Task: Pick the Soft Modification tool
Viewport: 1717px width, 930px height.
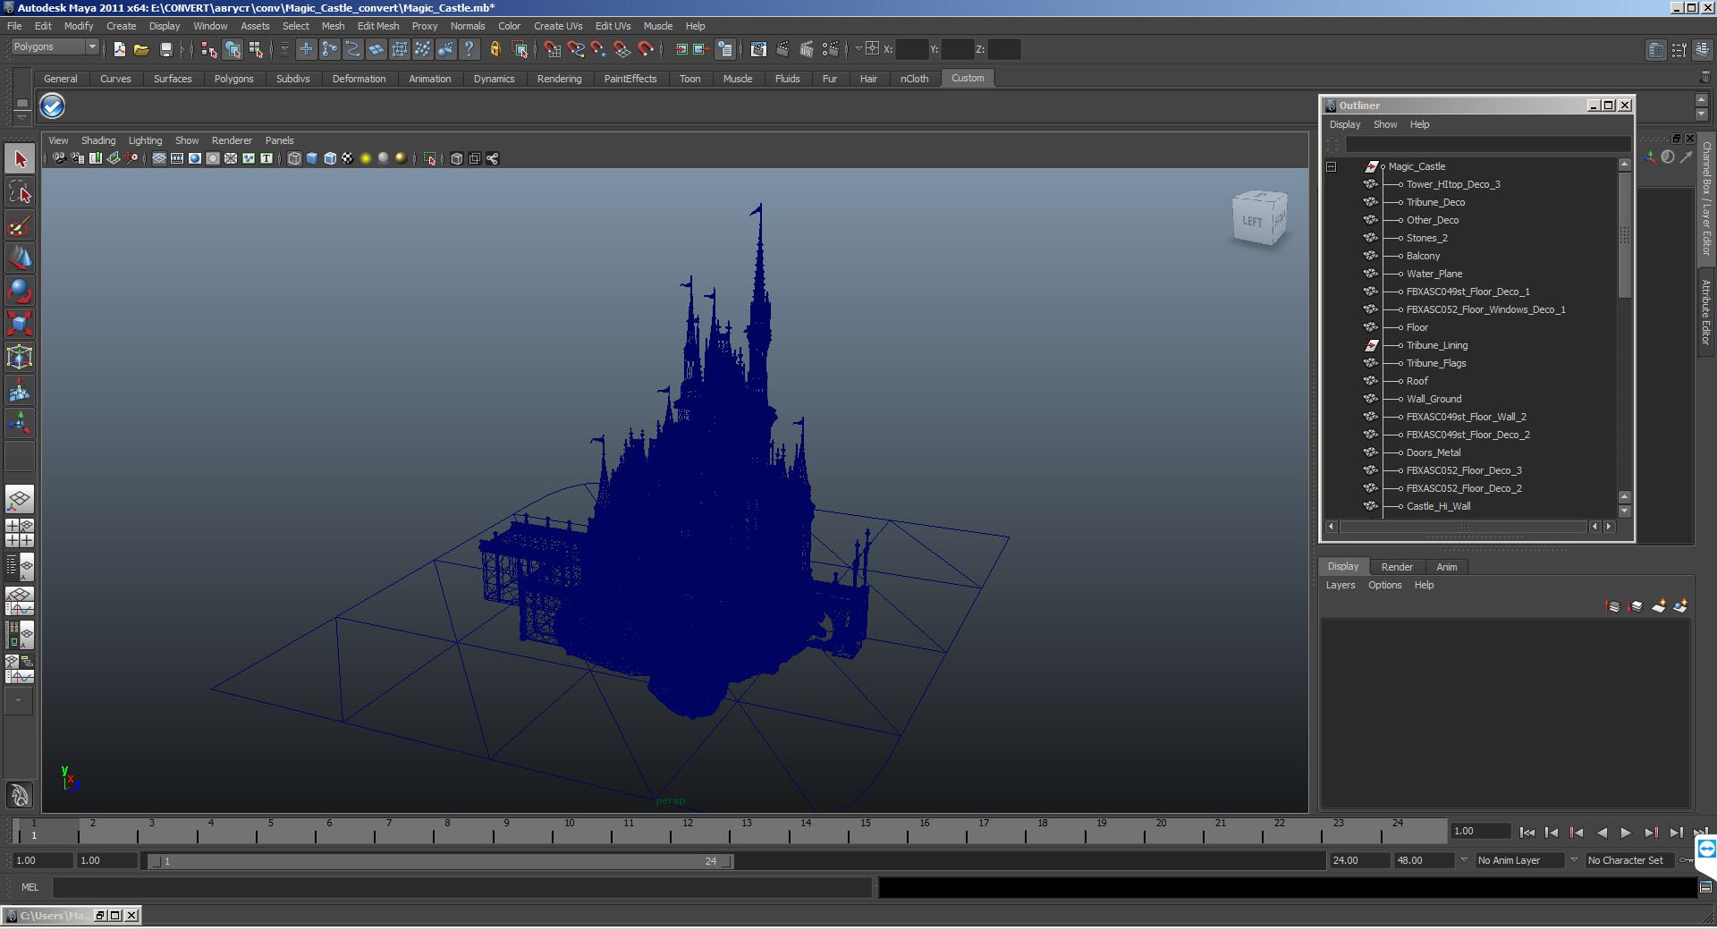Action: click(x=20, y=391)
